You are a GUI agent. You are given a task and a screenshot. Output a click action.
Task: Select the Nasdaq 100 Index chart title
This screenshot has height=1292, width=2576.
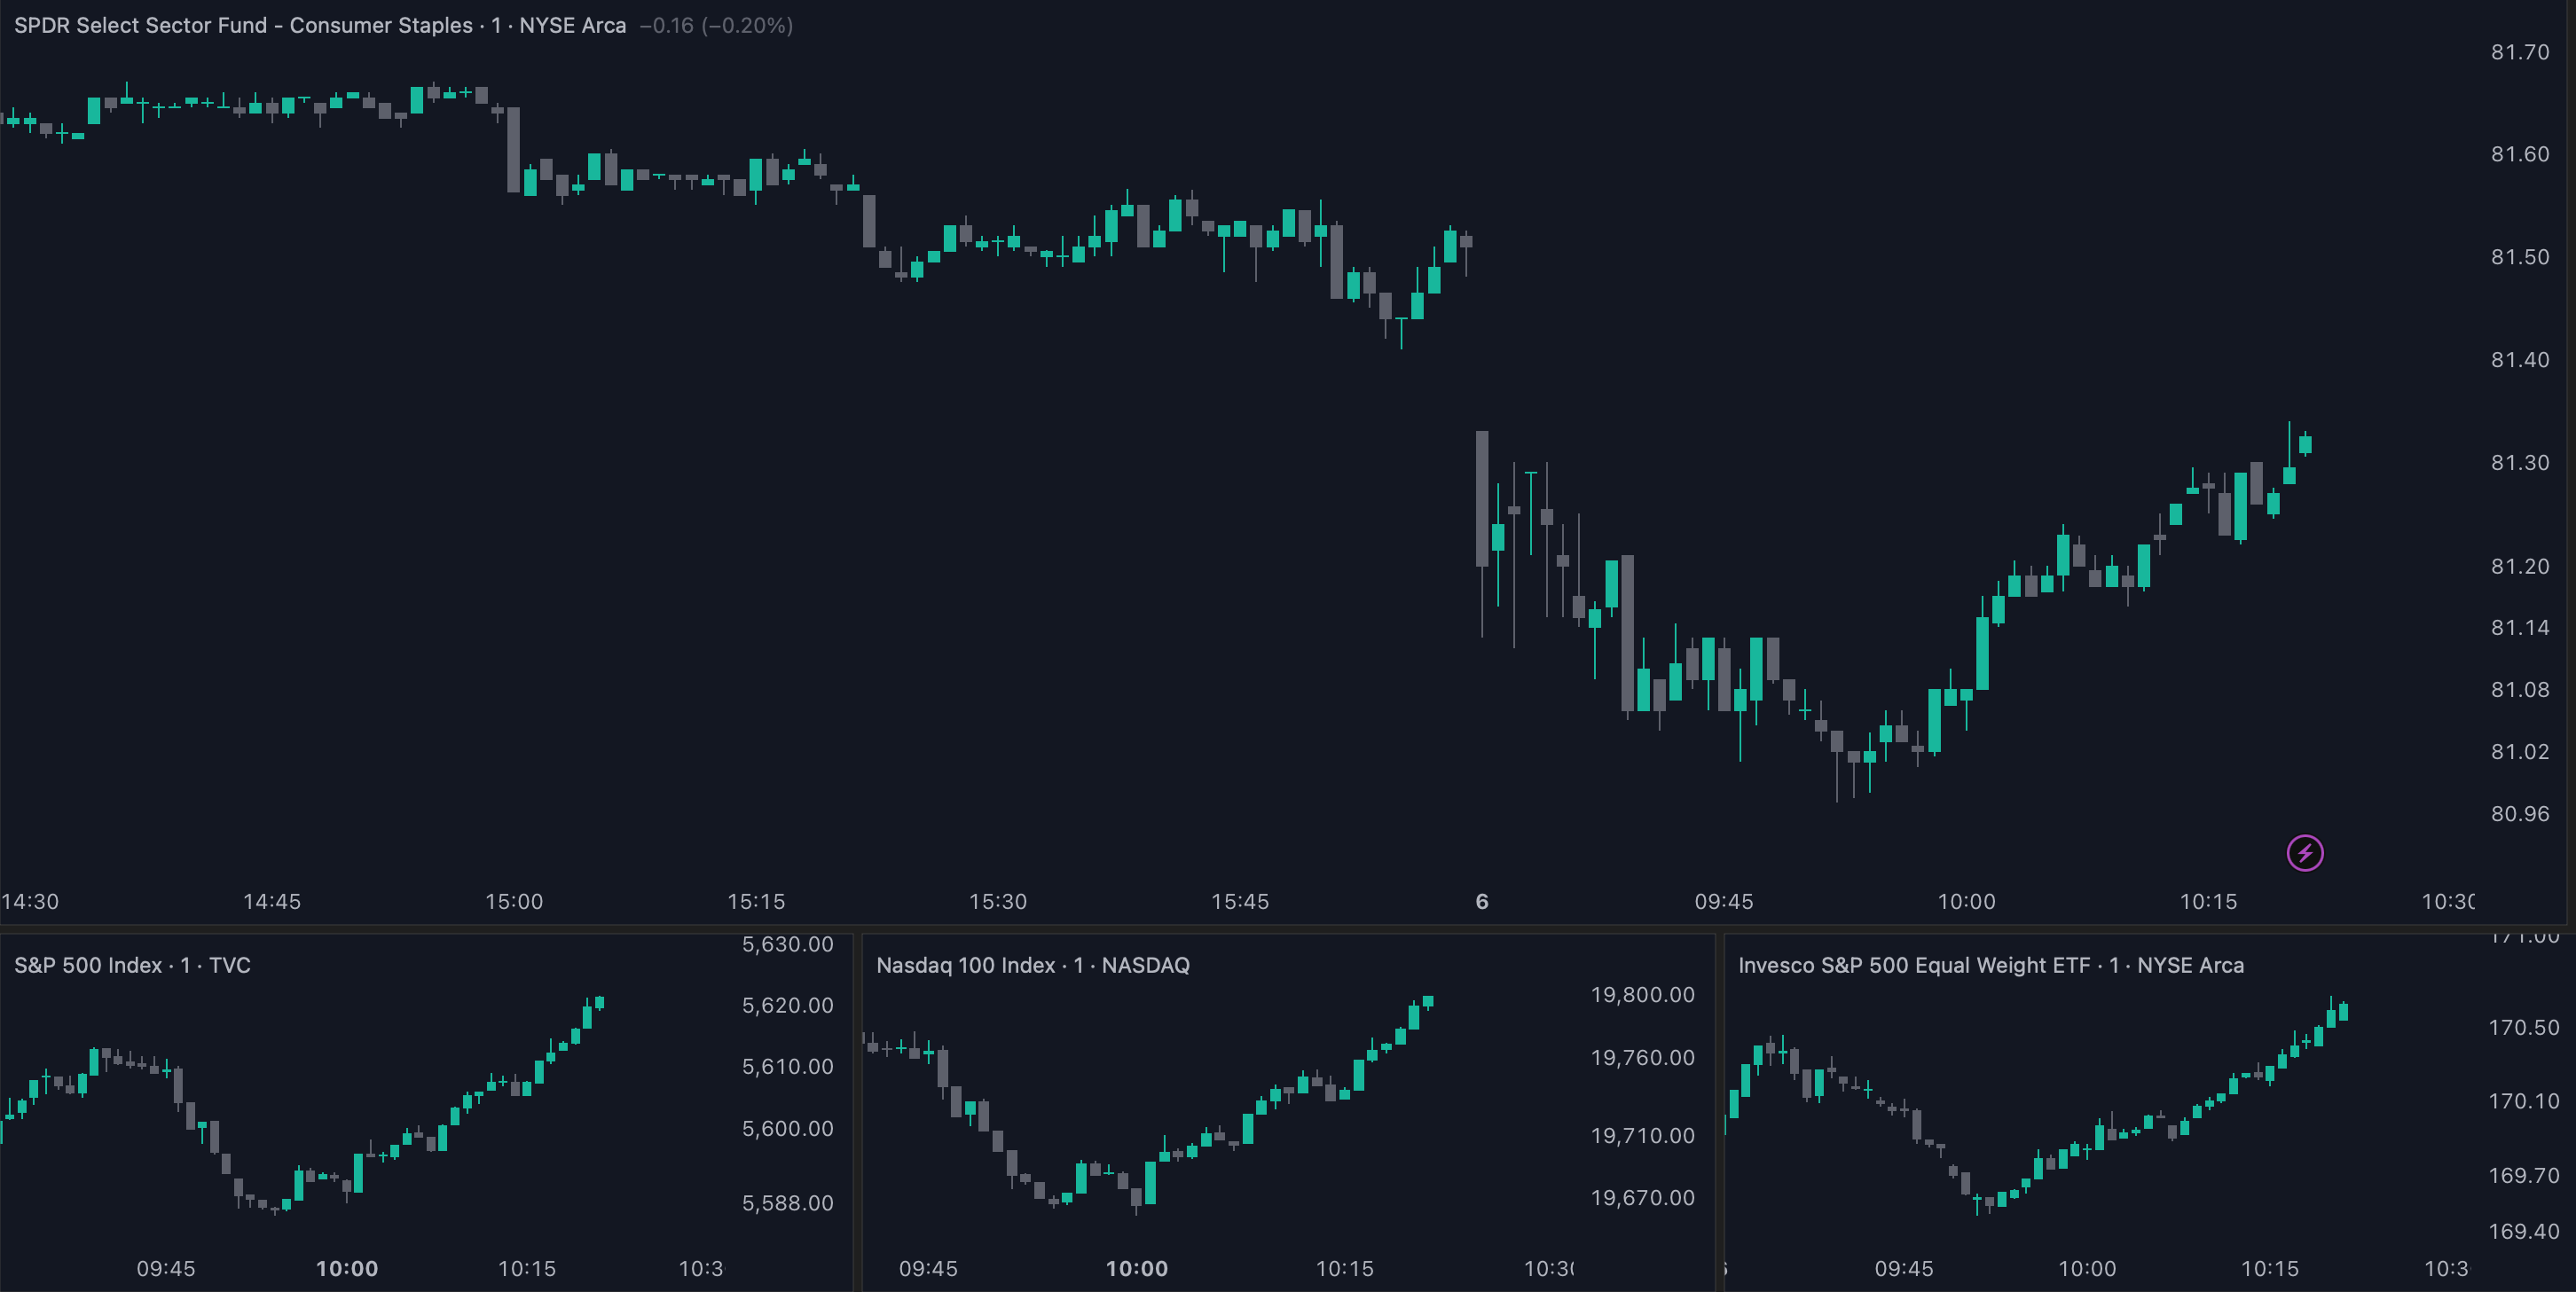coord(1032,965)
